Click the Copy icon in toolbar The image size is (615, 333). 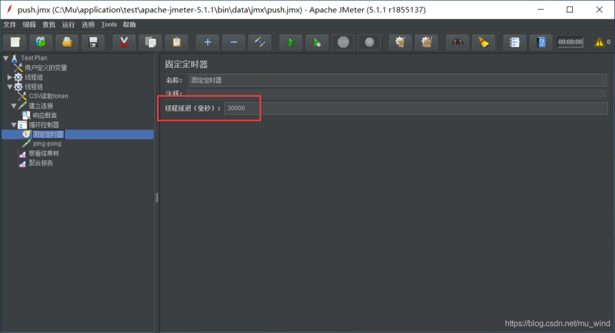150,42
